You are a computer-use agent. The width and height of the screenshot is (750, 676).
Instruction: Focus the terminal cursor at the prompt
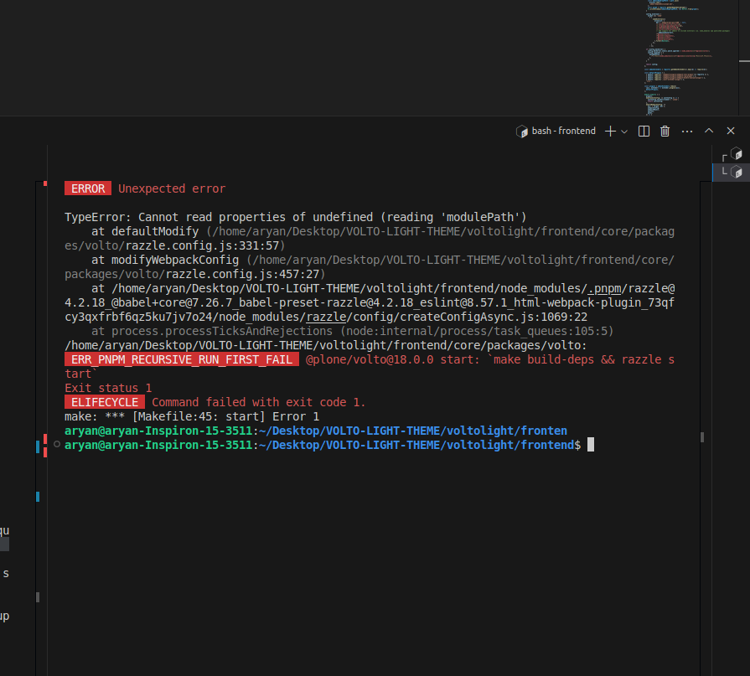point(591,445)
